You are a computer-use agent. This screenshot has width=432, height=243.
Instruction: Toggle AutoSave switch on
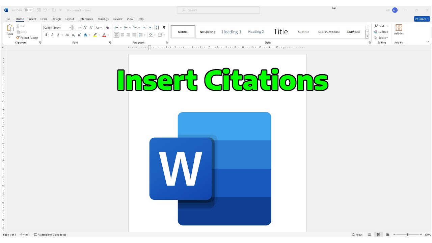29,10
